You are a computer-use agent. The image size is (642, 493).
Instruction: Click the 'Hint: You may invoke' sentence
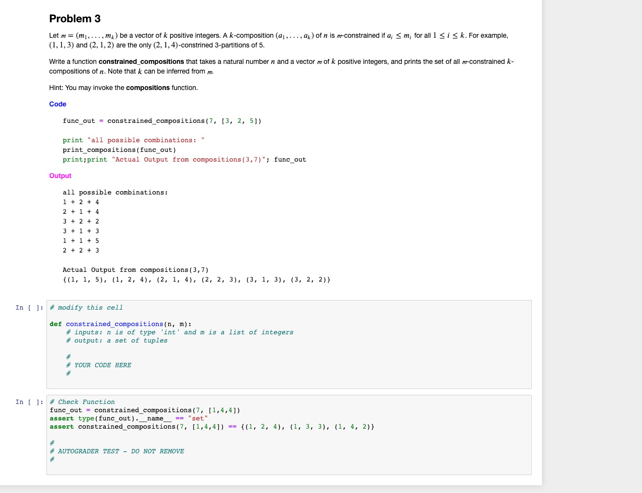[x=123, y=88]
